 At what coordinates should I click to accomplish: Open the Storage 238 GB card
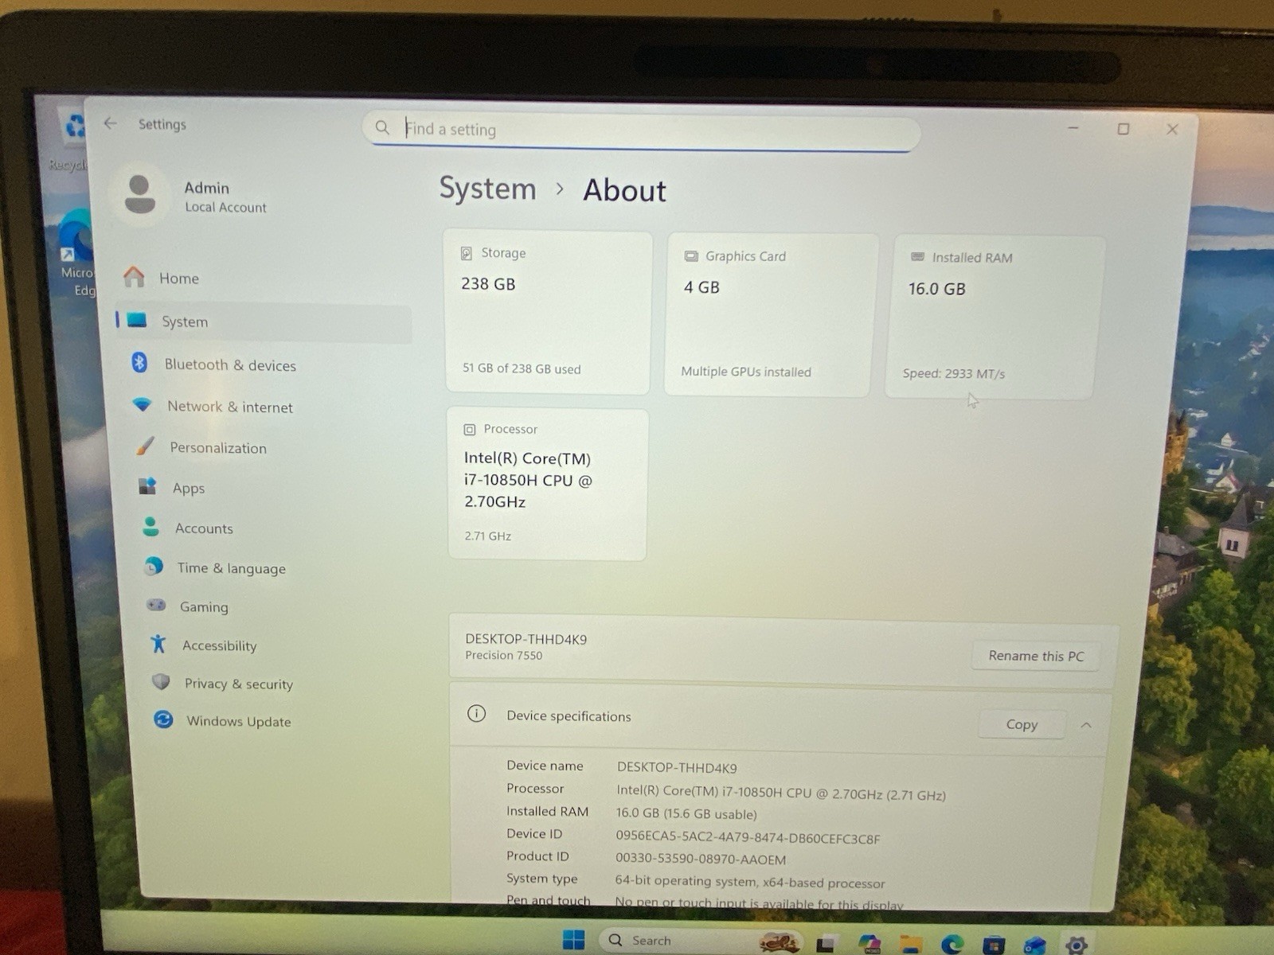548,312
